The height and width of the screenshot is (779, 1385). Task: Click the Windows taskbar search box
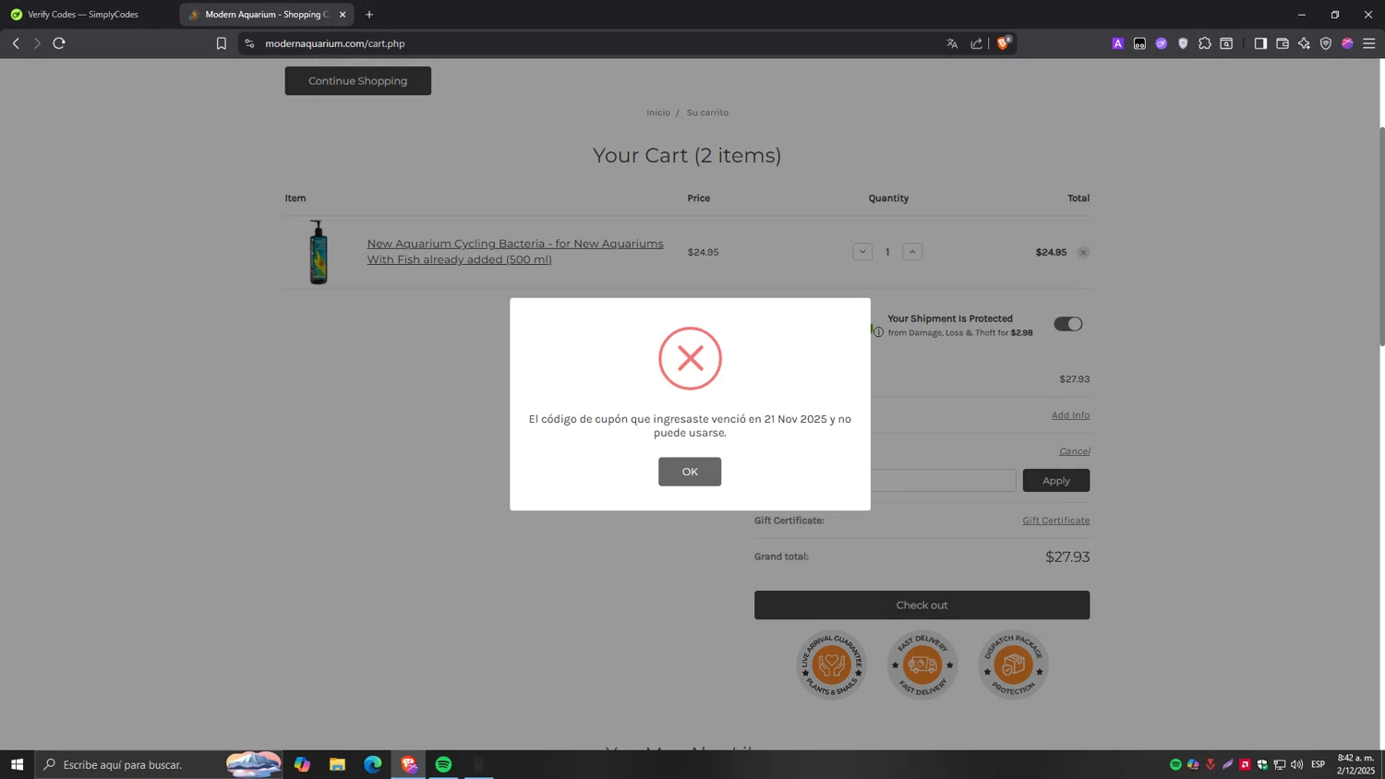tap(159, 764)
